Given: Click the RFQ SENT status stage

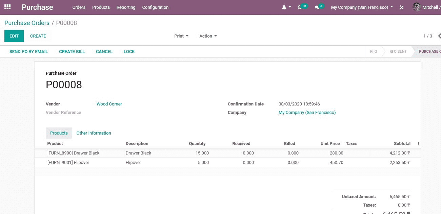Looking at the screenshot, I should pyautogui.click(x=398, y=52).
